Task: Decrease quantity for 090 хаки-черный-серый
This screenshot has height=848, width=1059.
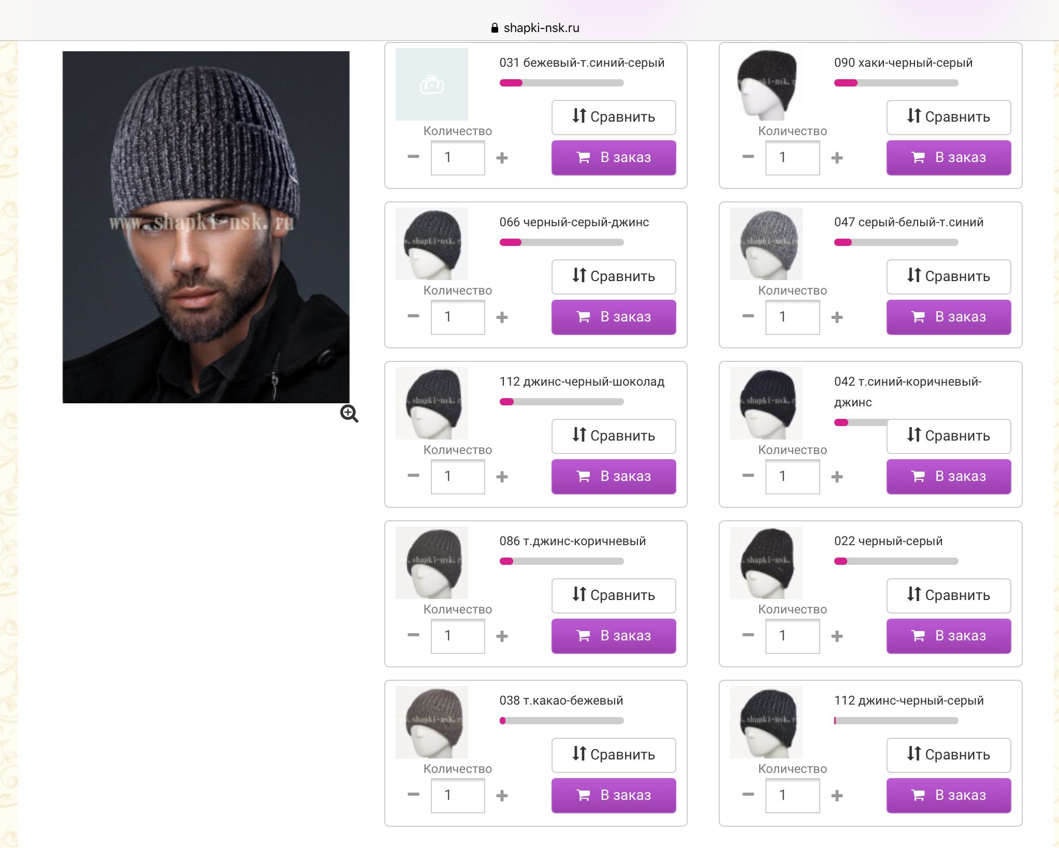Action: [748, 157]
